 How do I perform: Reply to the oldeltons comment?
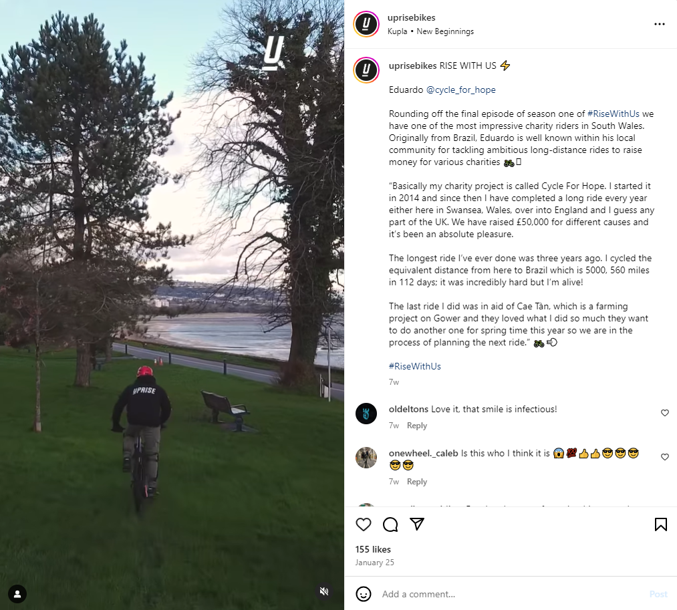pos(416,425)
